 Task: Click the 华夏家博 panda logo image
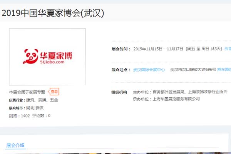47,57
